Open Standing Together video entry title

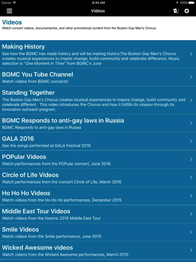[28, 93]
